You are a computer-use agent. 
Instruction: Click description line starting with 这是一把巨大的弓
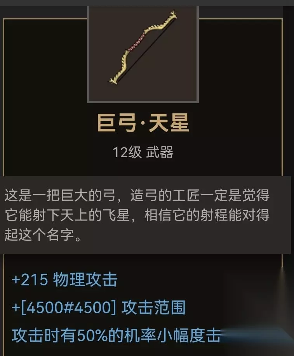(137, 195)
